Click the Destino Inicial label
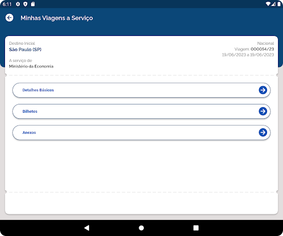Viewport: 283px width, 236px height. (x=22, y=43)
